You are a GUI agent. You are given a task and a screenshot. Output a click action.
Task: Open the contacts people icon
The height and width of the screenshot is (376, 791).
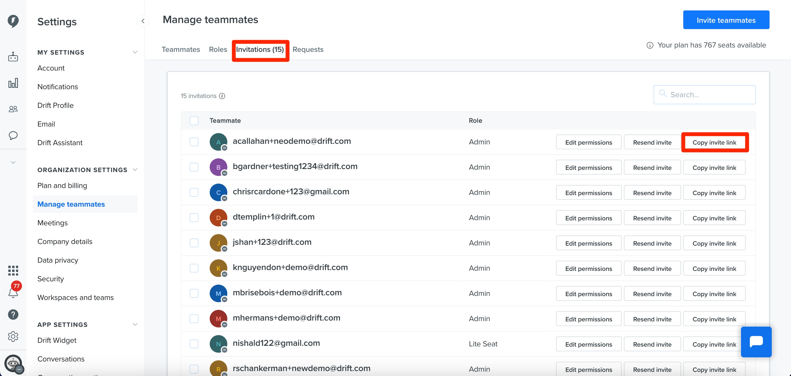(13, 109)
